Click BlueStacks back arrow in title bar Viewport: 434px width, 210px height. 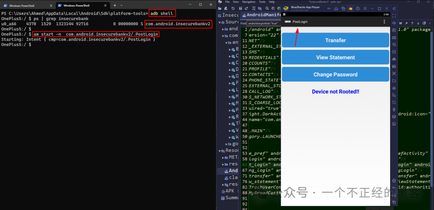[329, 8]
